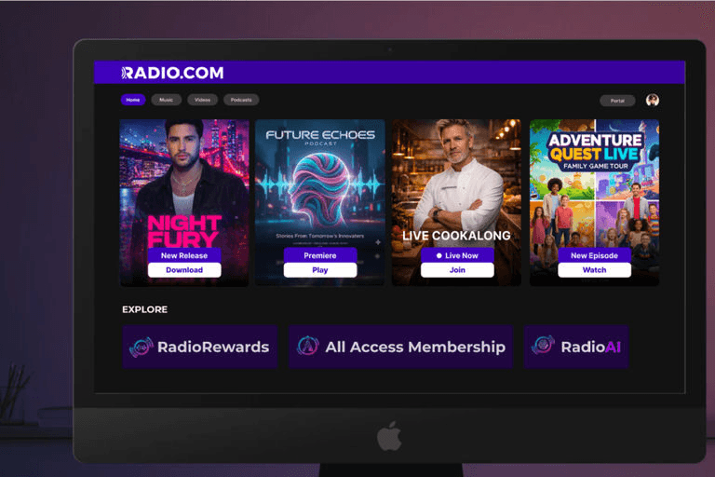Download the Night Fury release

[x=184, y=270]
